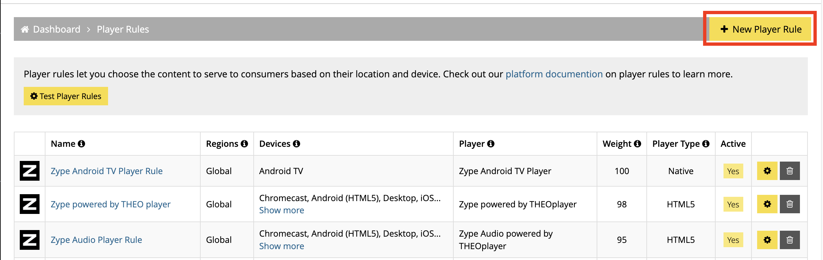Click Global region in Android TV row

(219, 171)
